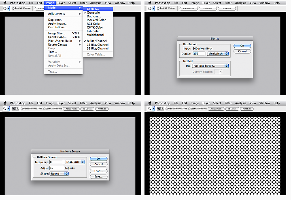Open View menu above the dot pattern
291x200 pixels.
[x=253, y=103]
